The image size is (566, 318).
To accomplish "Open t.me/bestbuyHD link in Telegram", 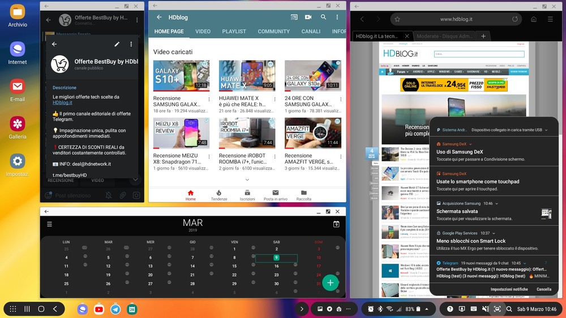I will 70,175.
